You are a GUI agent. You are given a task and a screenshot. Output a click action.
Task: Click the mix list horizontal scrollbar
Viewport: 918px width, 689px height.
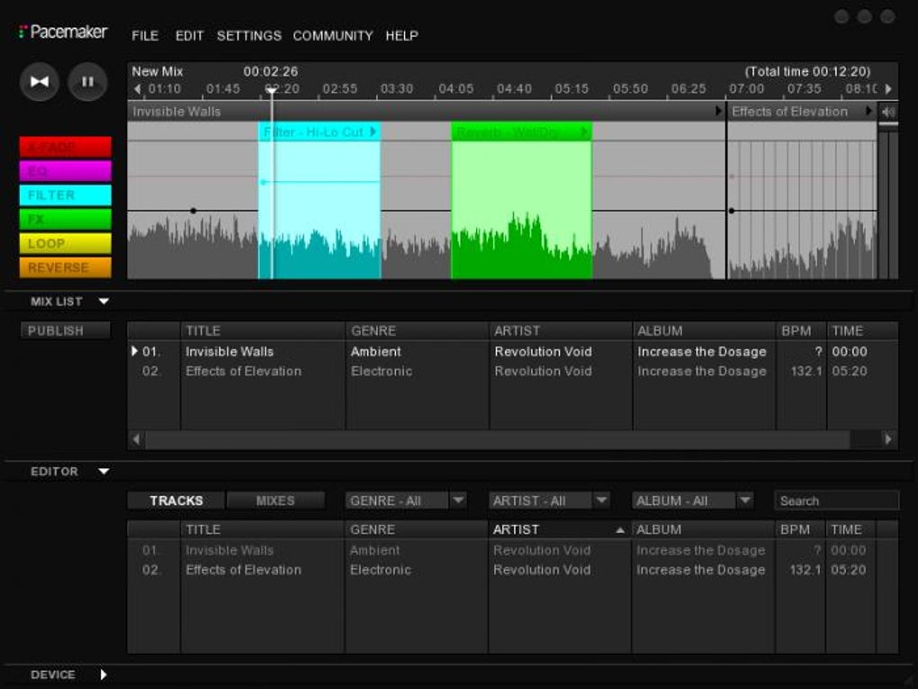(497, 439)
